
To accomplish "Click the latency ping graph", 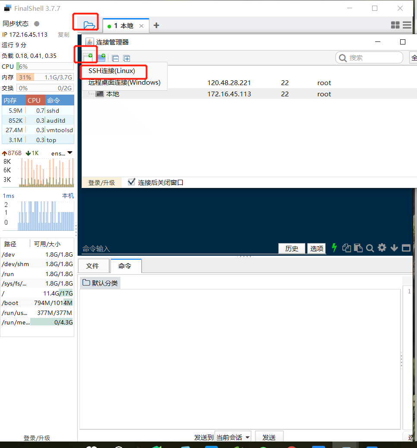I will coord(46,216).
